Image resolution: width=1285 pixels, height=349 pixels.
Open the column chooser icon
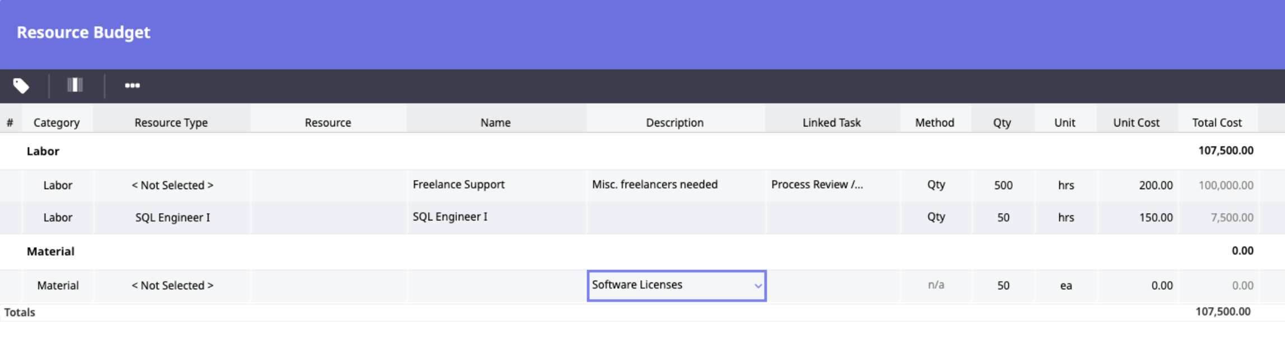pyautogui.click(x=75, y=86)
